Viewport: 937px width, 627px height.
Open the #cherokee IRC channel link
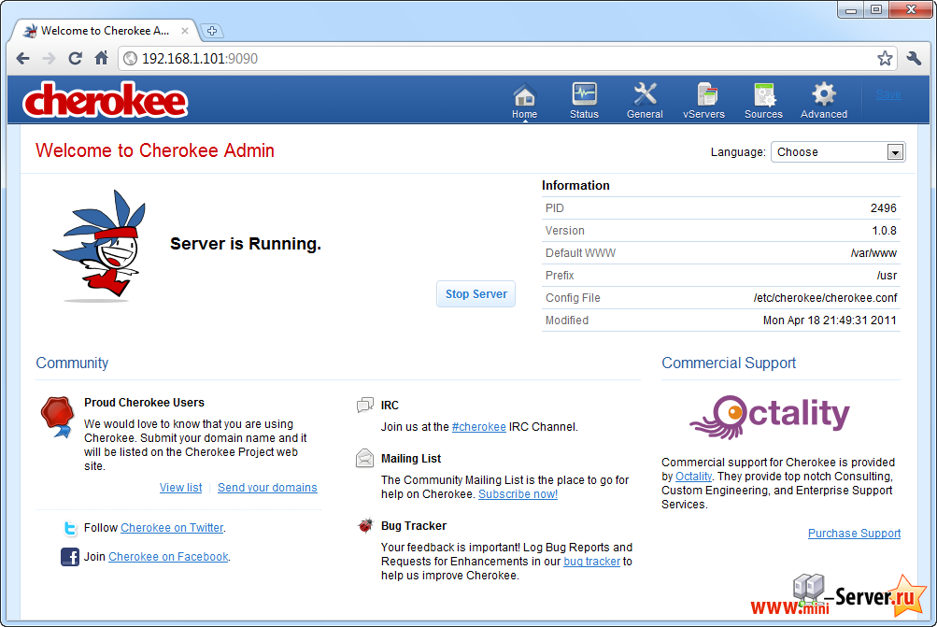478,427
